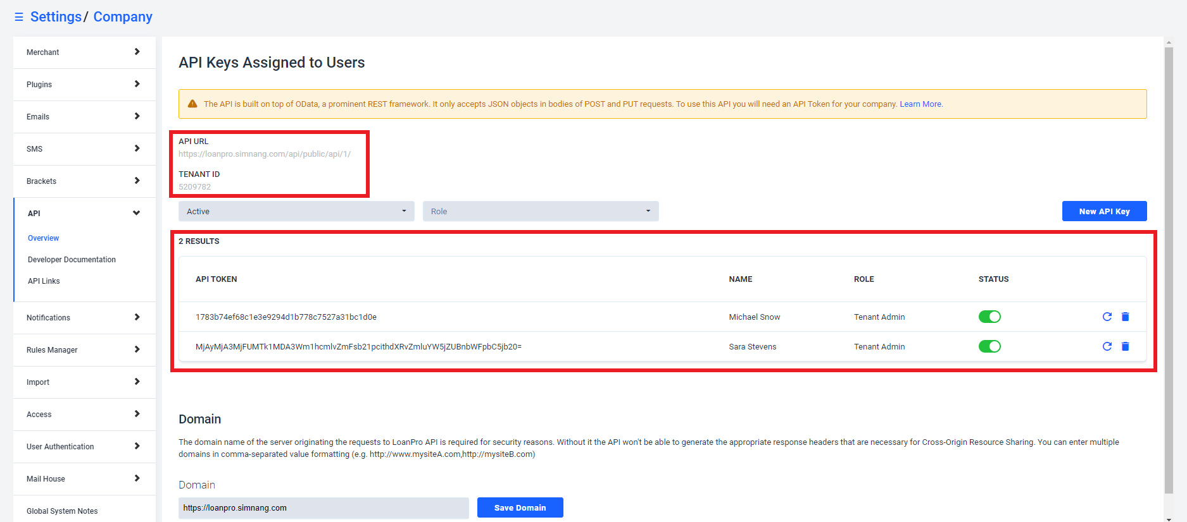Screen dimensions: 1187x522
Task: Select the API Overview submenu item
Action: 43,238
